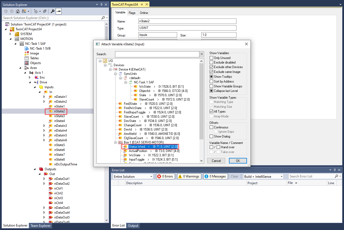Expand the SYSTEM node in Solution Explorer
The width and height of the screenshot is (344, 230).
pyautogui.click(x=10, y=34)
